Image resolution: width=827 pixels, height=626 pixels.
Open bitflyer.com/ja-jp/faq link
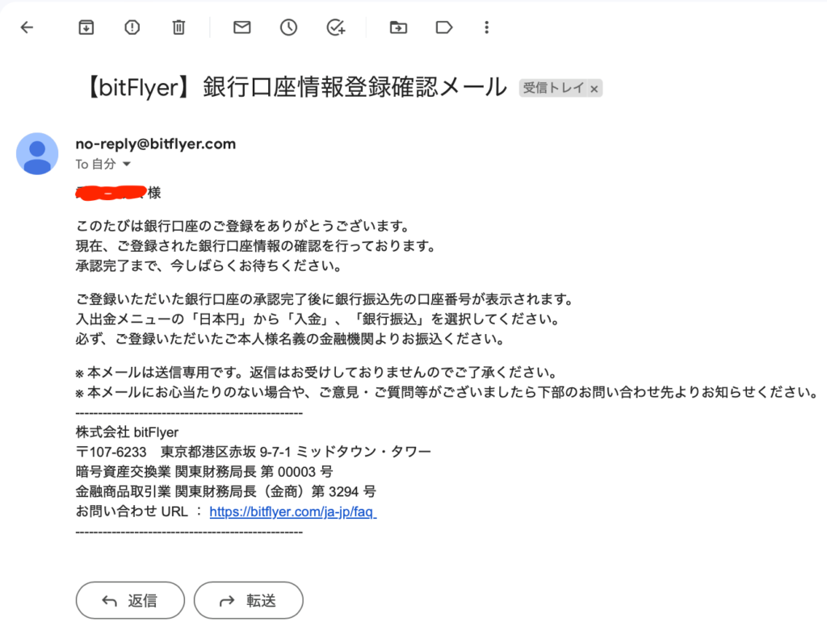tap(292, 511)
